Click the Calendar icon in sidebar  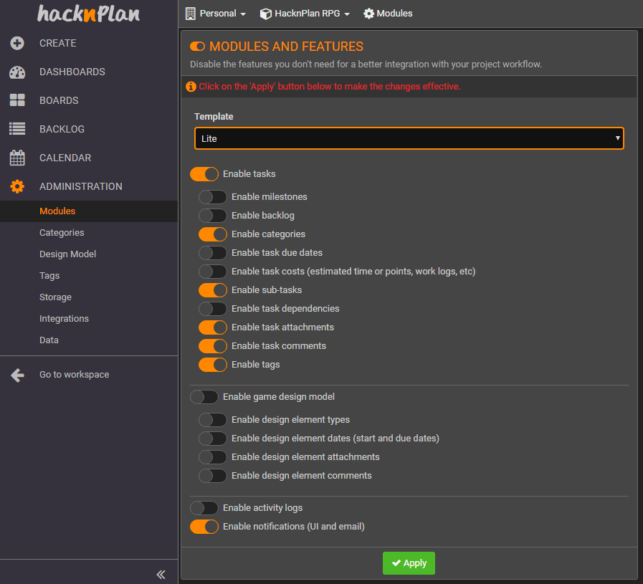tap(17, 158)
